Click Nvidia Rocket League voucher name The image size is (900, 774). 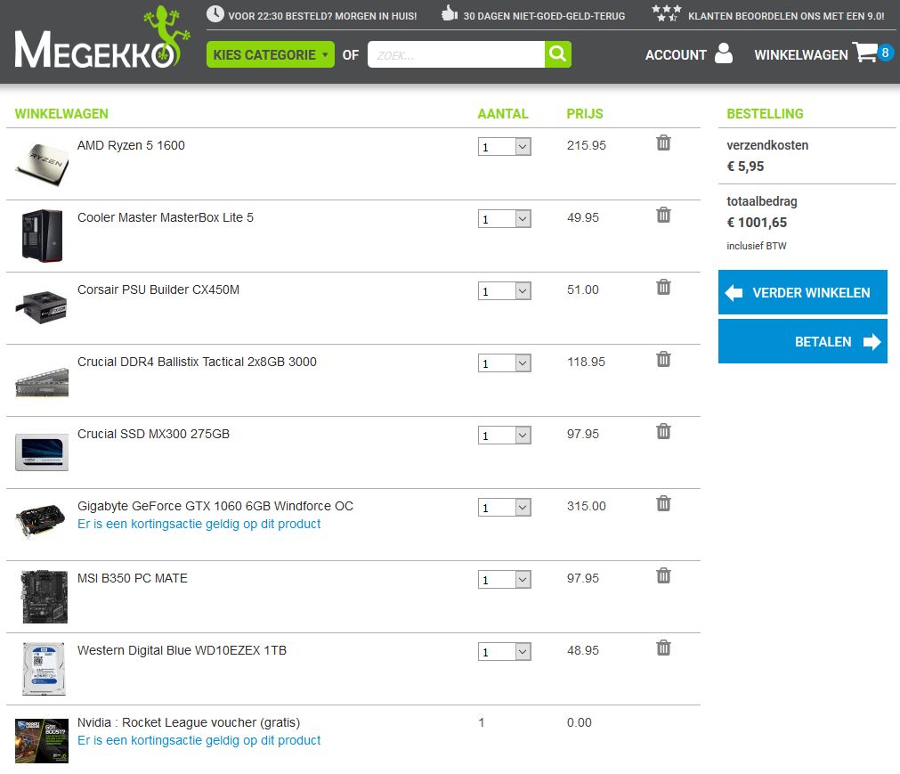click(189, 722)
